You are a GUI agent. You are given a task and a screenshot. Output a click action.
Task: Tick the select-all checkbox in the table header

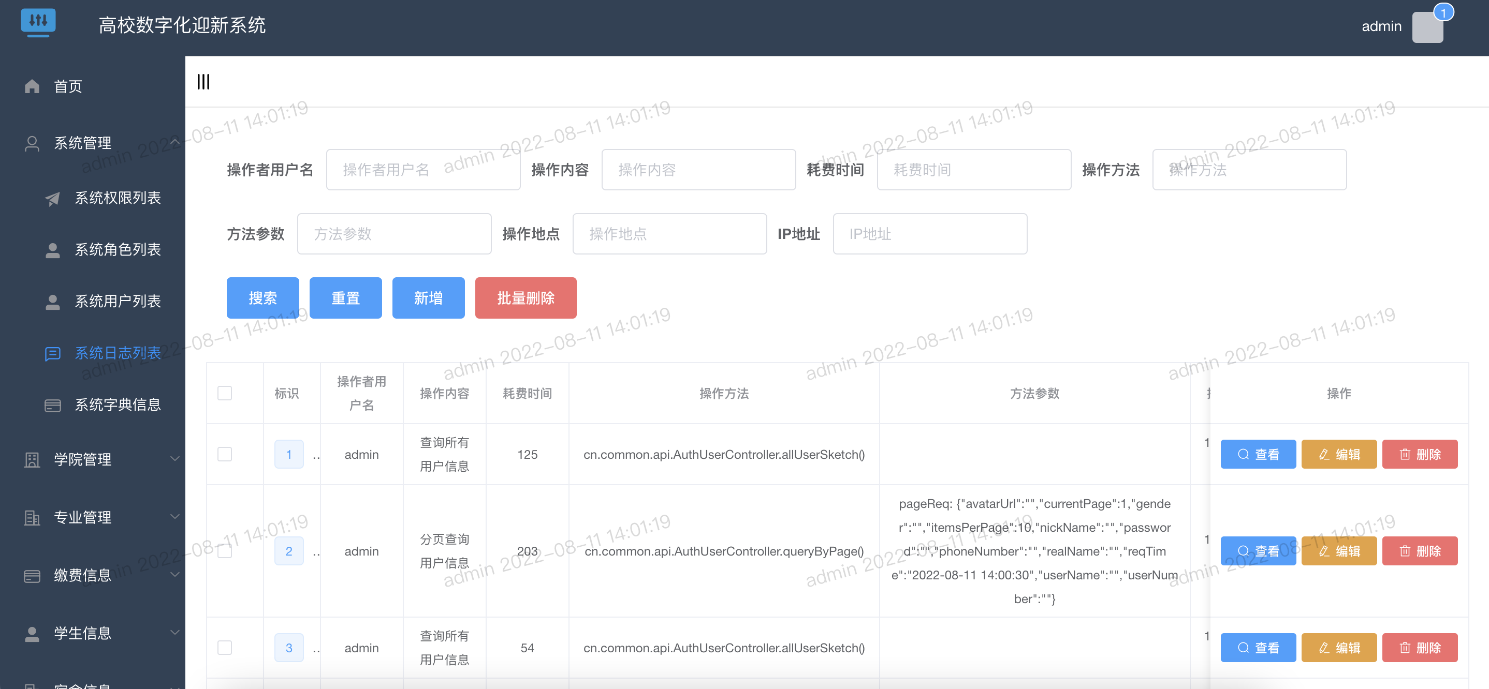point(225,393)
